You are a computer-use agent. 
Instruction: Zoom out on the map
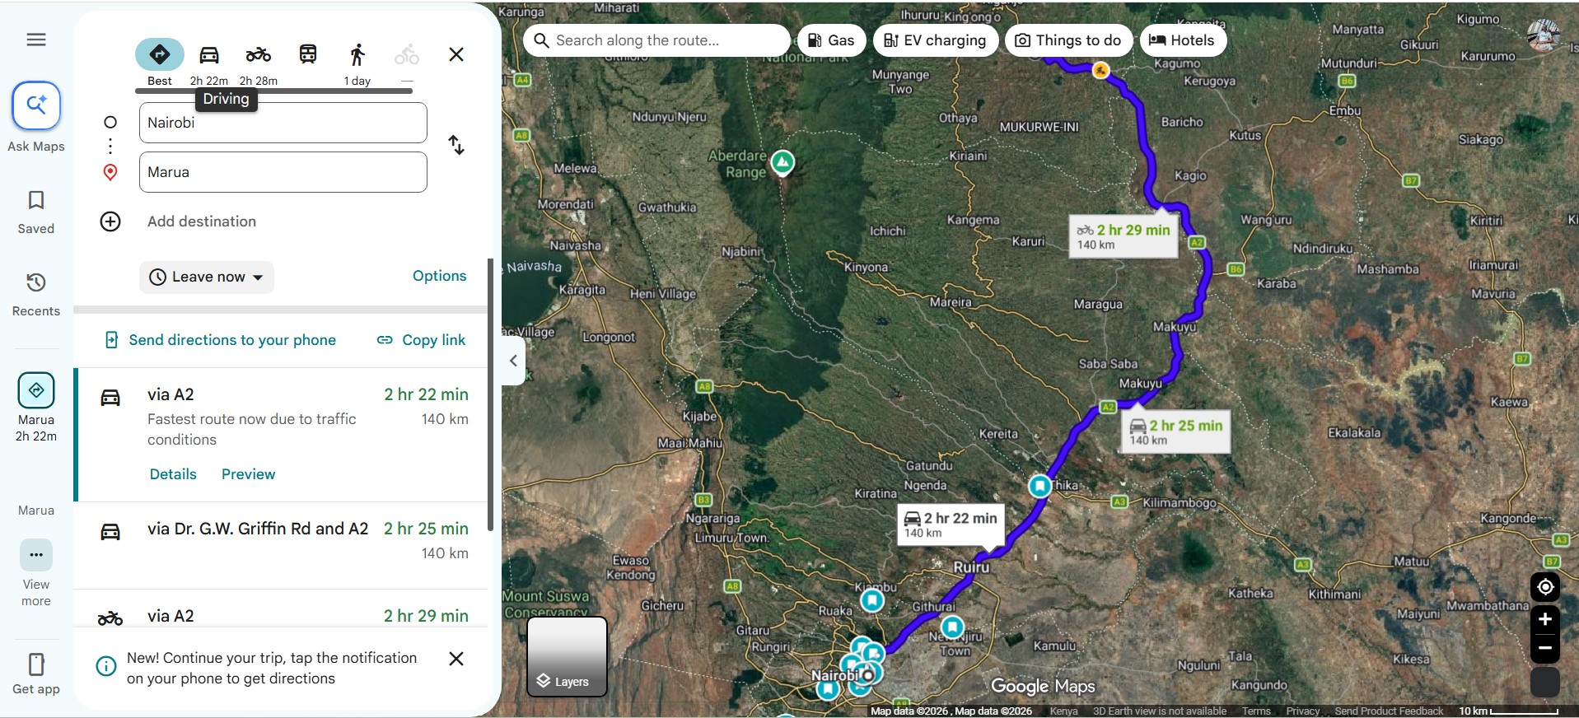coord(1545,649)
